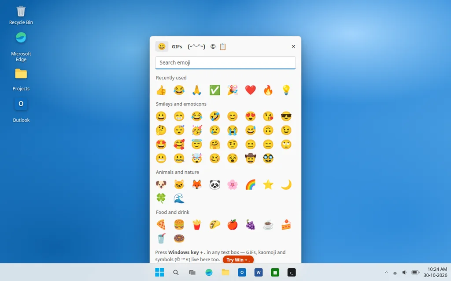
Task: Choose the party popper emoji
Action: point(233,90)
